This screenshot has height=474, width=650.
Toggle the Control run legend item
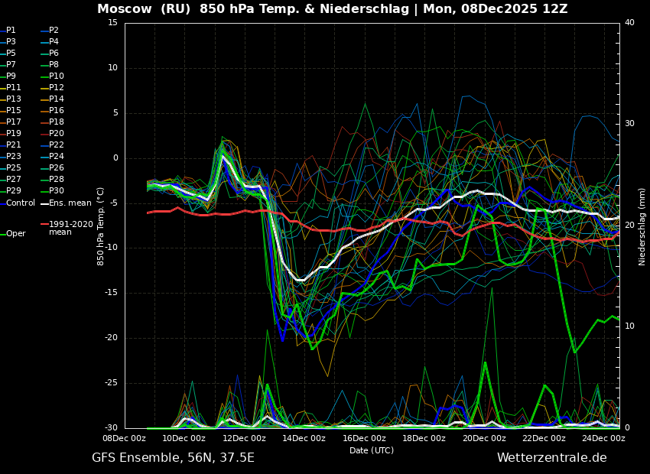pyautogui.click(x=21, y=203)
